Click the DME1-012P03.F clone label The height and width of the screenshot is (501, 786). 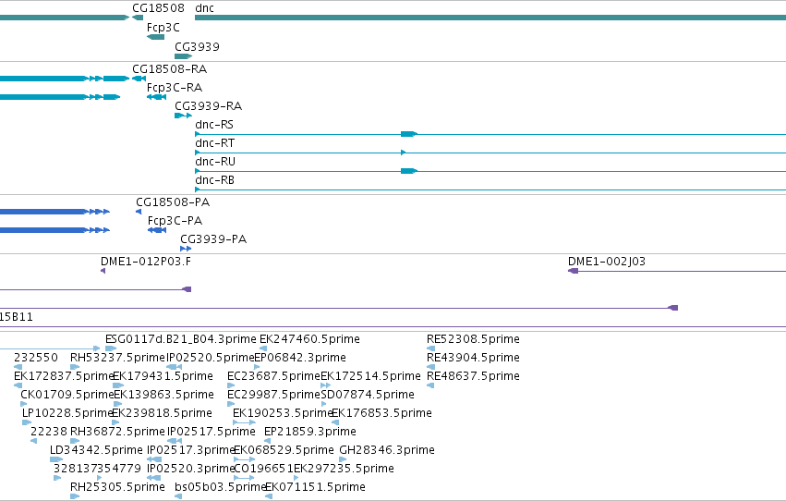[x=145, y=262]
